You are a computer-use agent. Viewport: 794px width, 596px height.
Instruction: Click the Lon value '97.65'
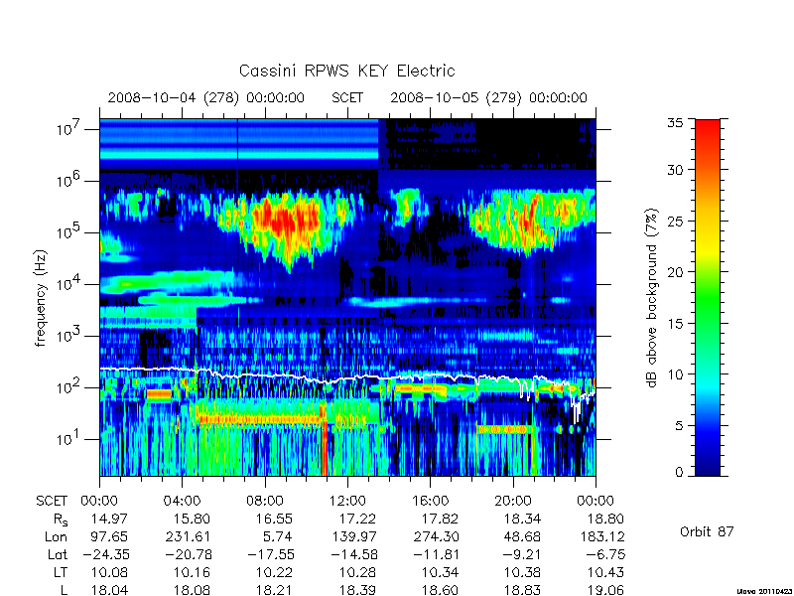(x=109, y=536)
